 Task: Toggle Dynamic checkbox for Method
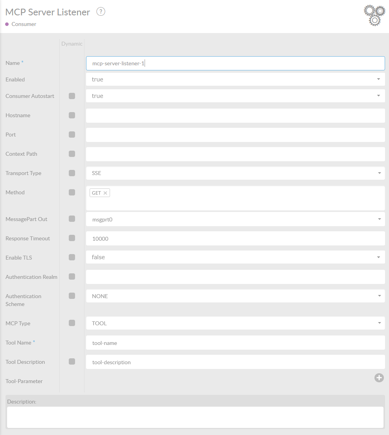(x=72, y=192)
